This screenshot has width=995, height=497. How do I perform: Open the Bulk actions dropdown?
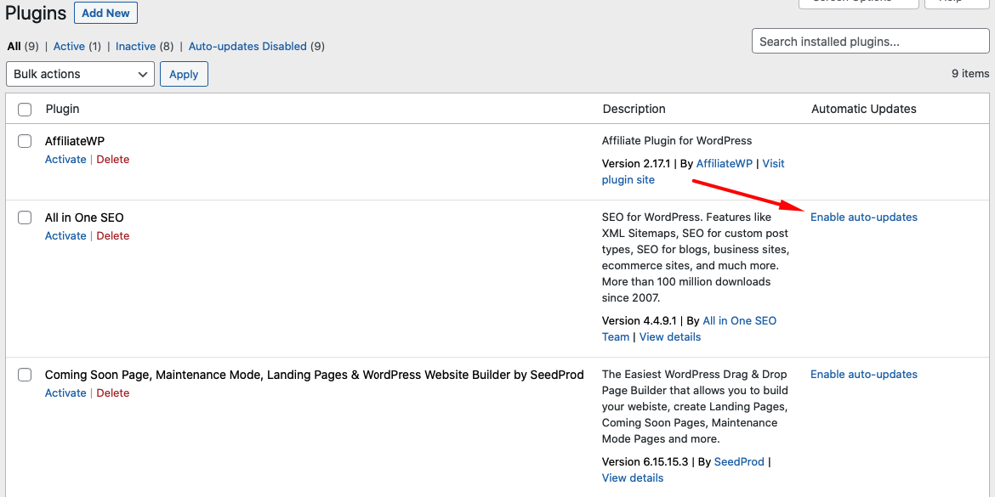[x=80, y=74]
